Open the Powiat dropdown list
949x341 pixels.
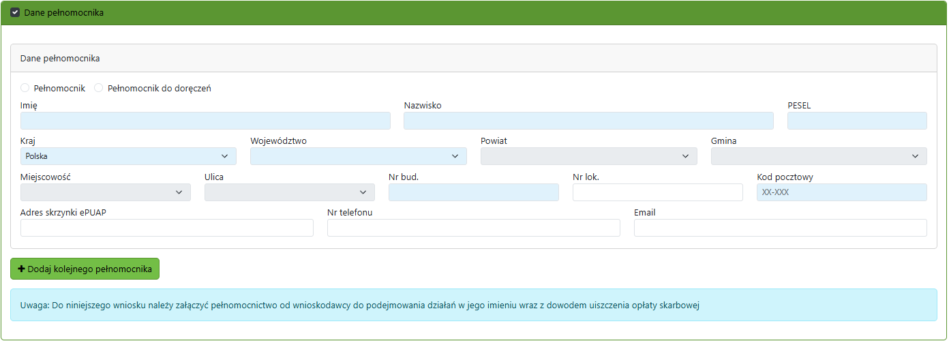588,156
